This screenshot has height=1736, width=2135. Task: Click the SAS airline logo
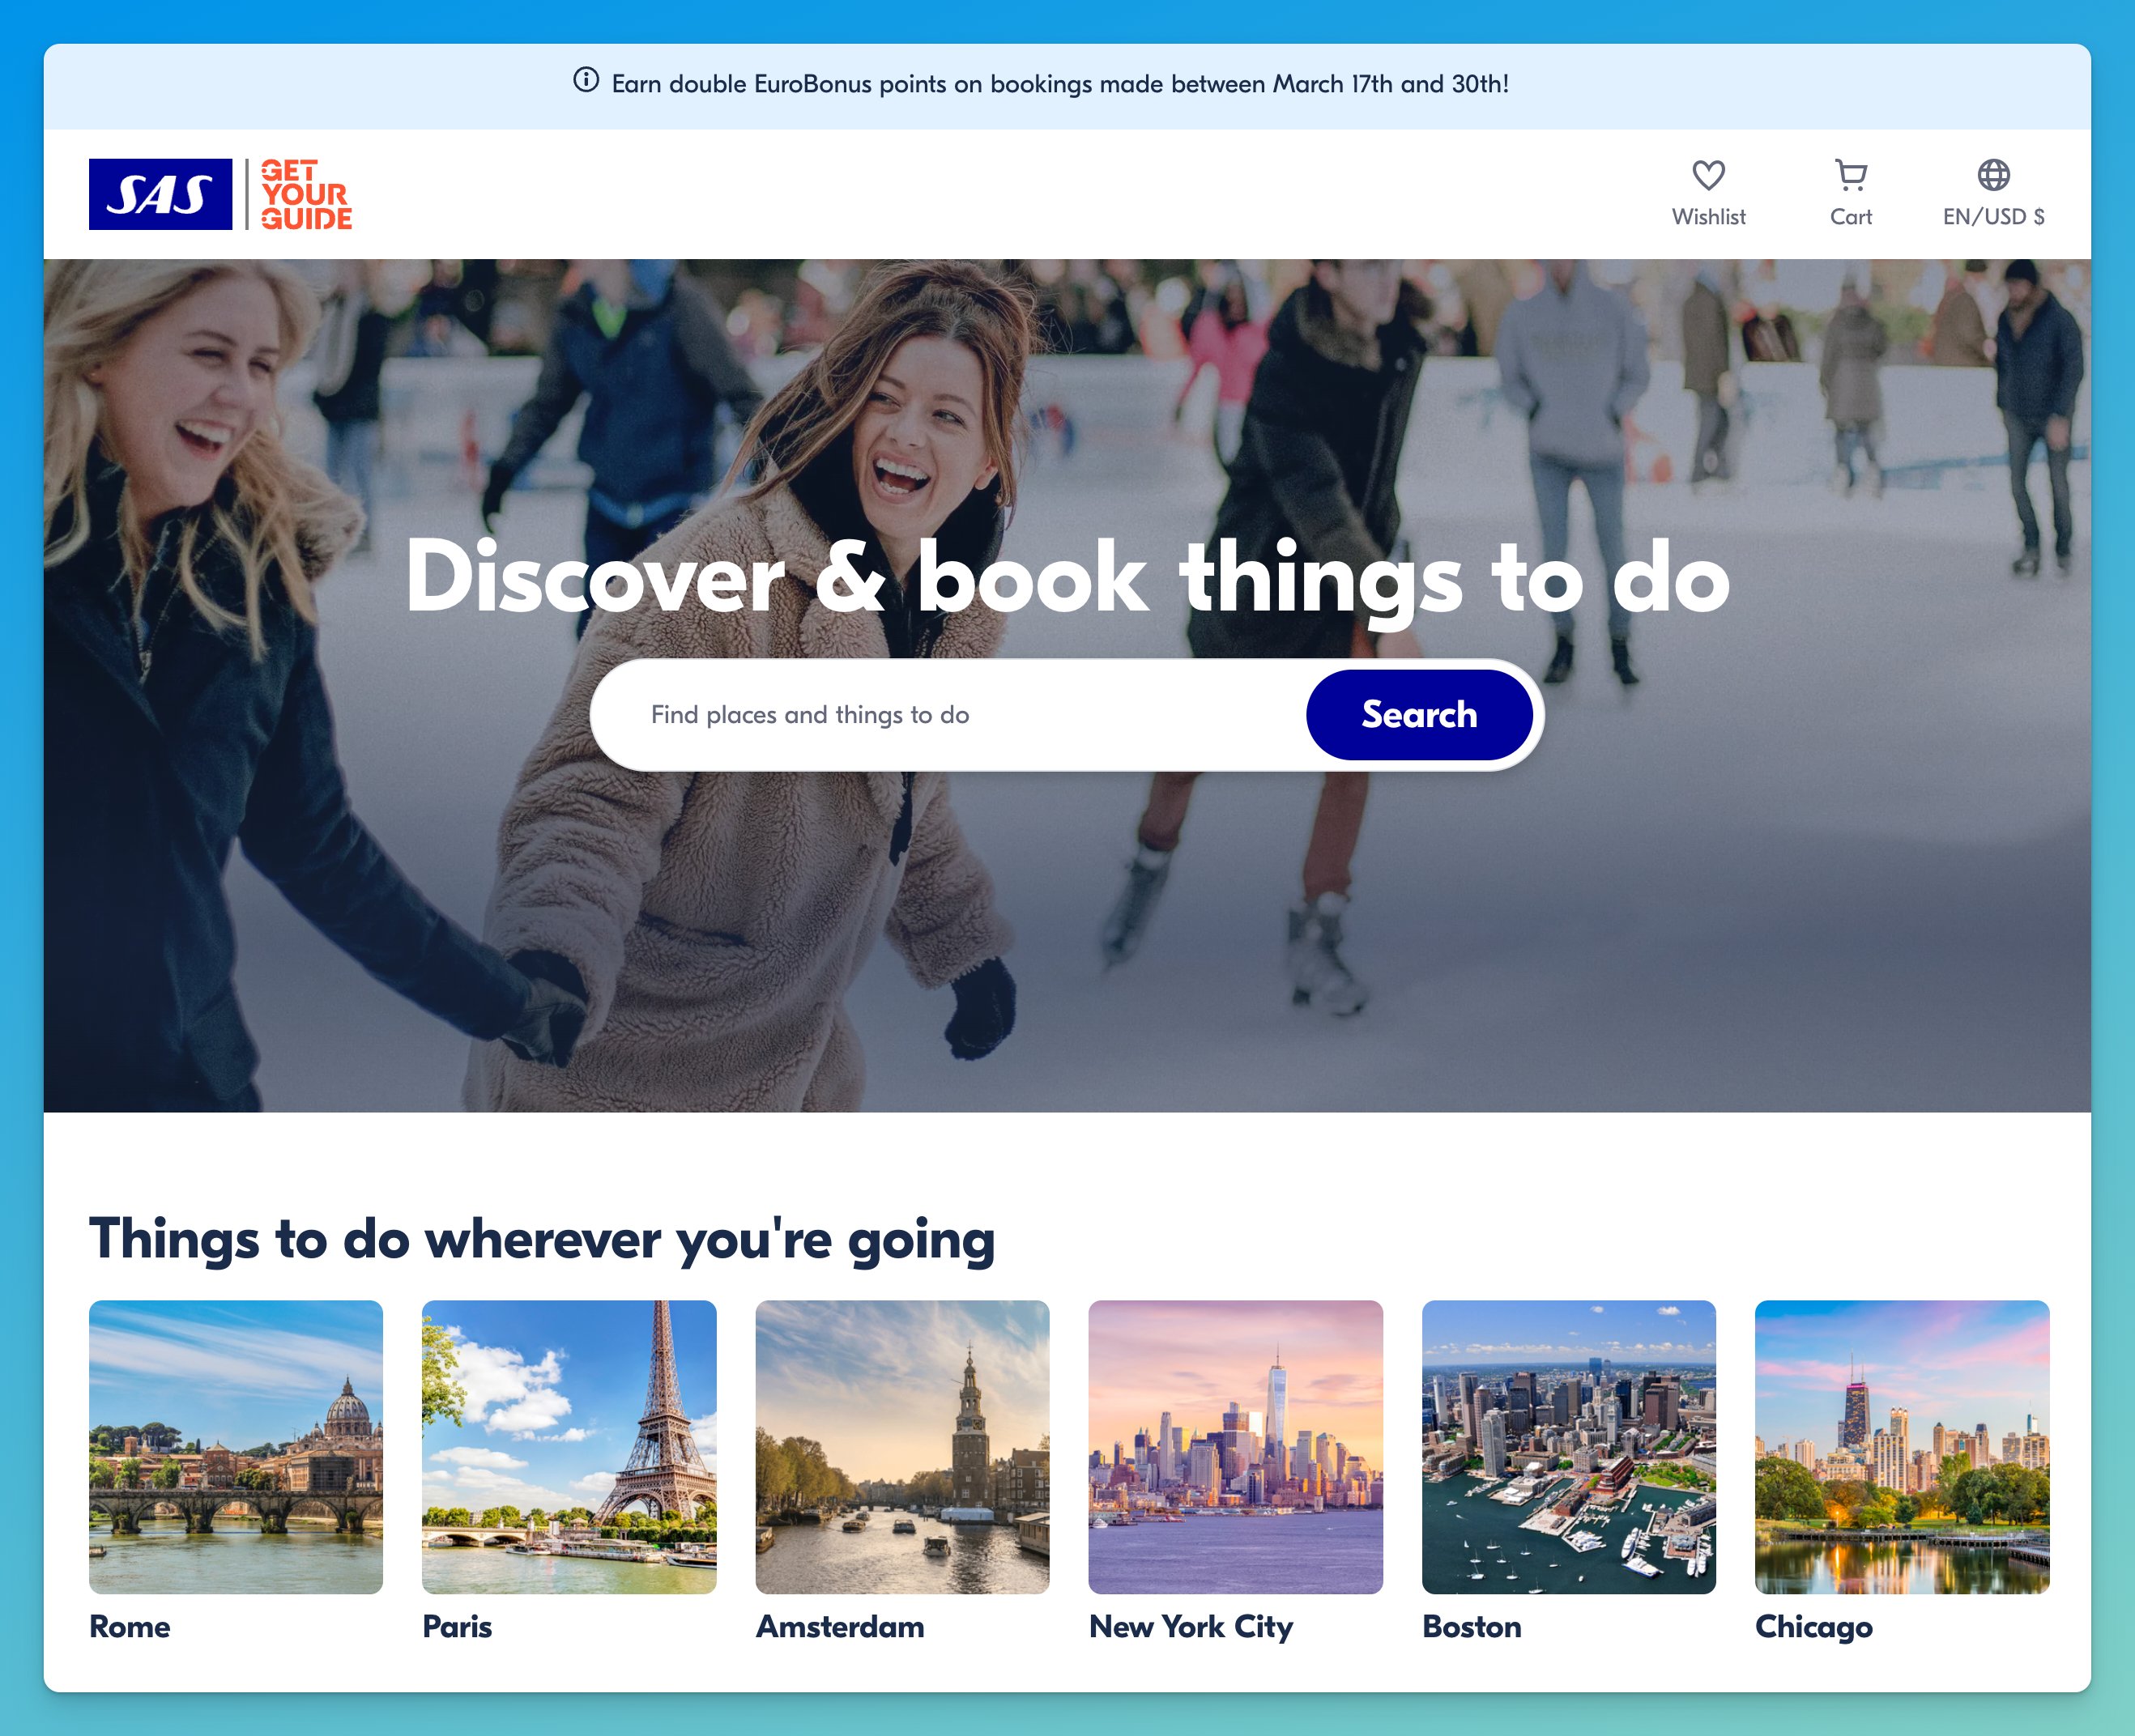(160, 195)
